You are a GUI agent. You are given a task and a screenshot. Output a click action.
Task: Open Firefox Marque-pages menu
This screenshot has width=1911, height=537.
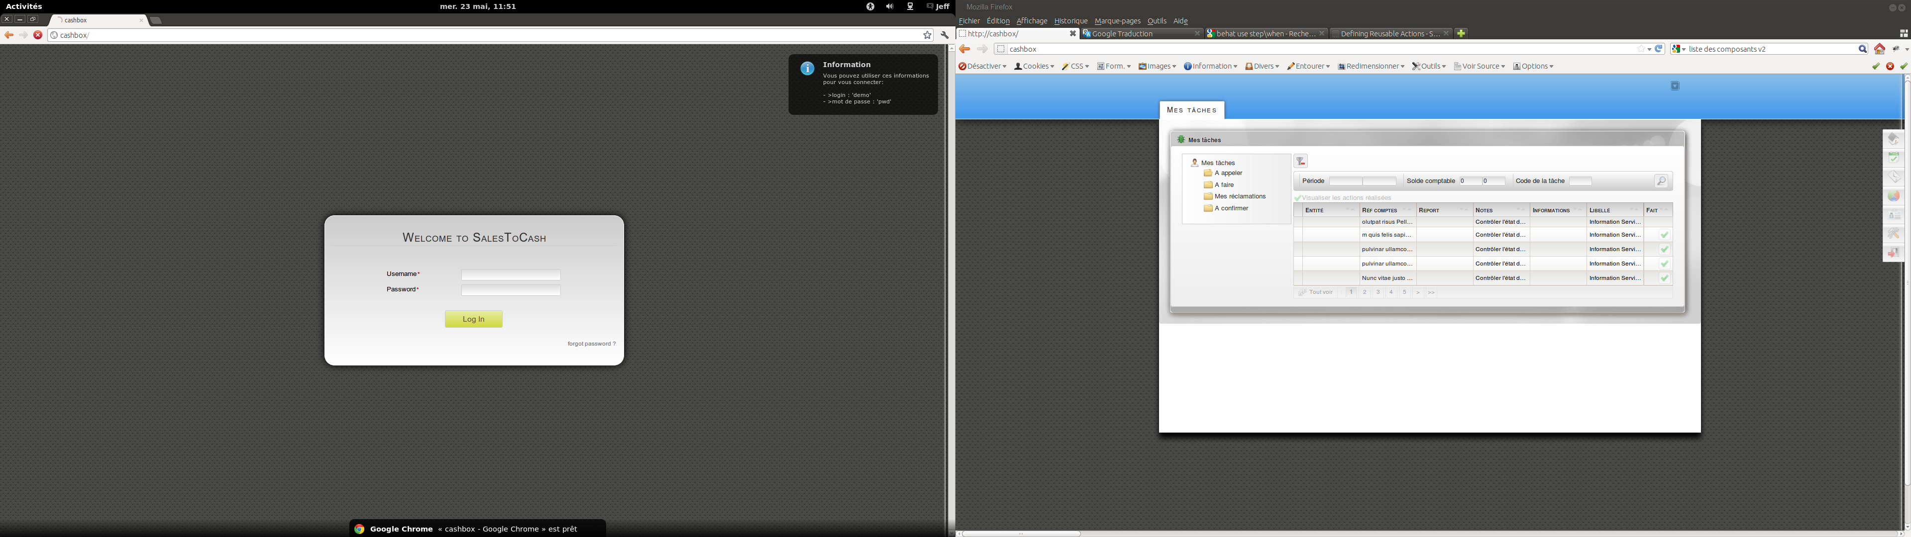tap(1117, 21)
